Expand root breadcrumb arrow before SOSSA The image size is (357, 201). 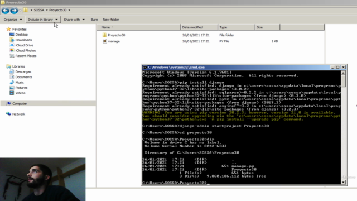(x=31, y=10)
